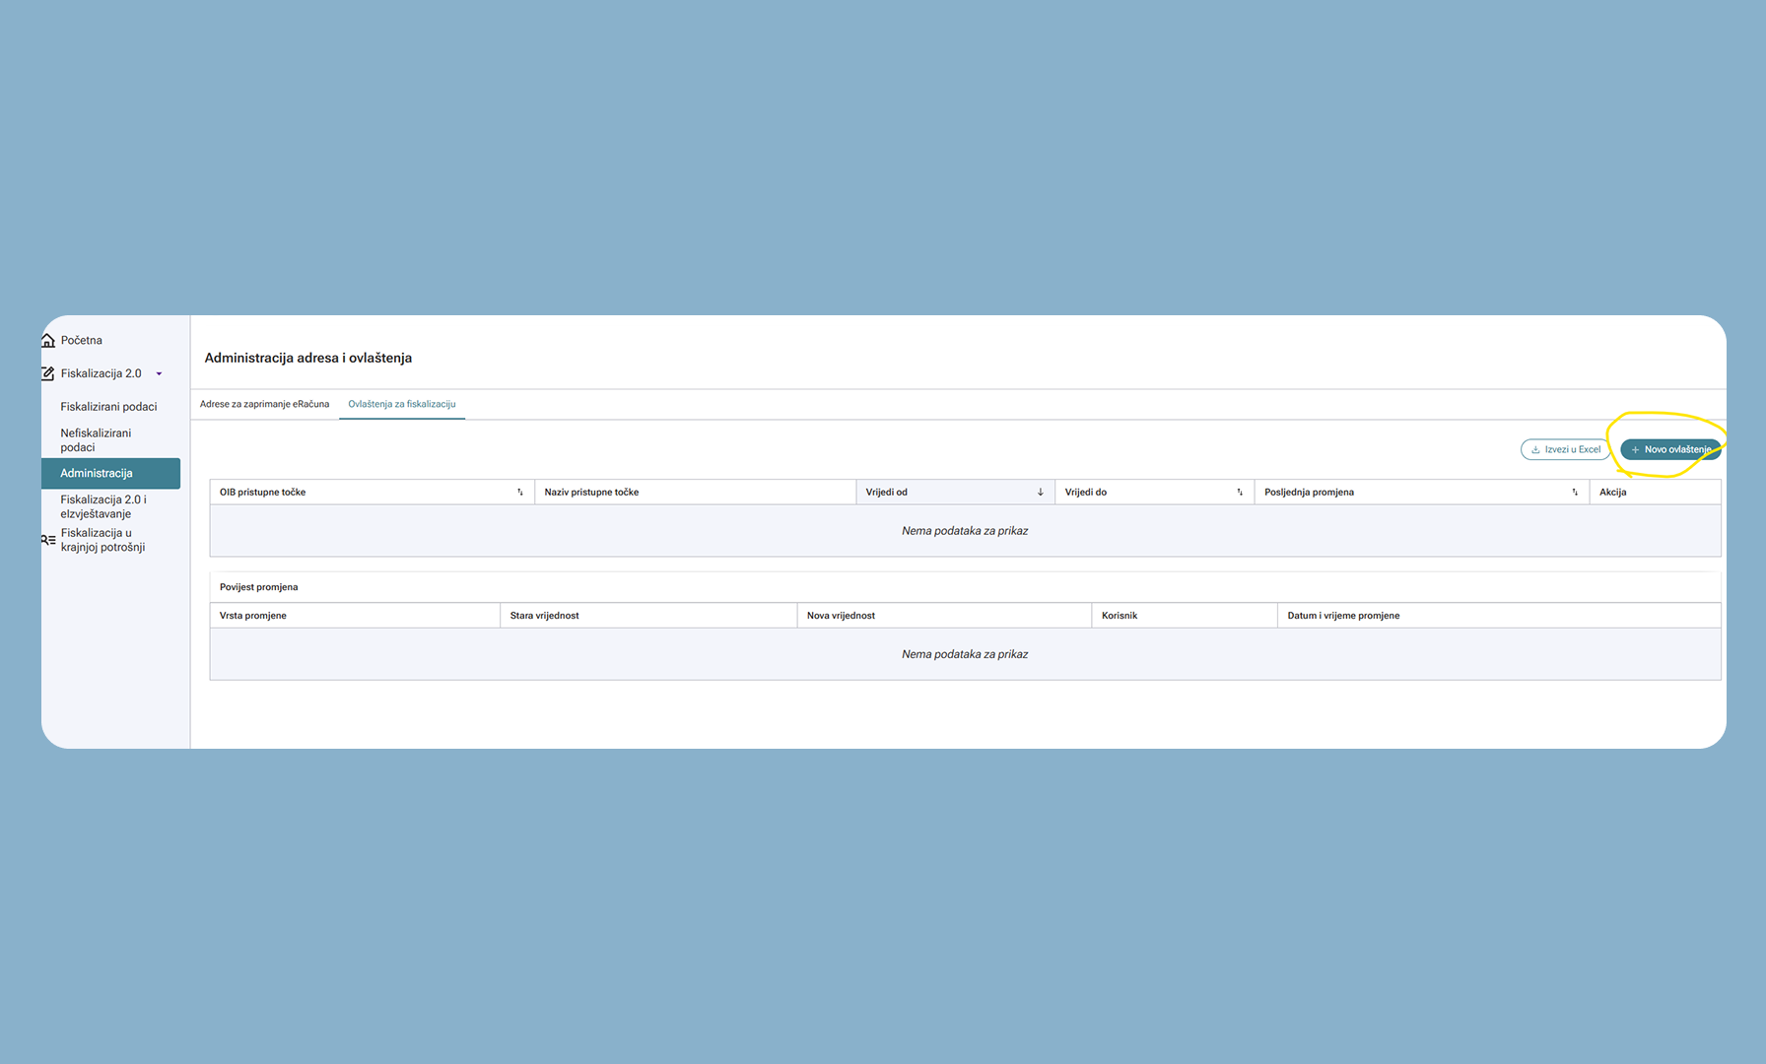1766x1064 pixels.
Task: Open Nefiskalizirani podaci in the sidebar
Action: (96, 440)
